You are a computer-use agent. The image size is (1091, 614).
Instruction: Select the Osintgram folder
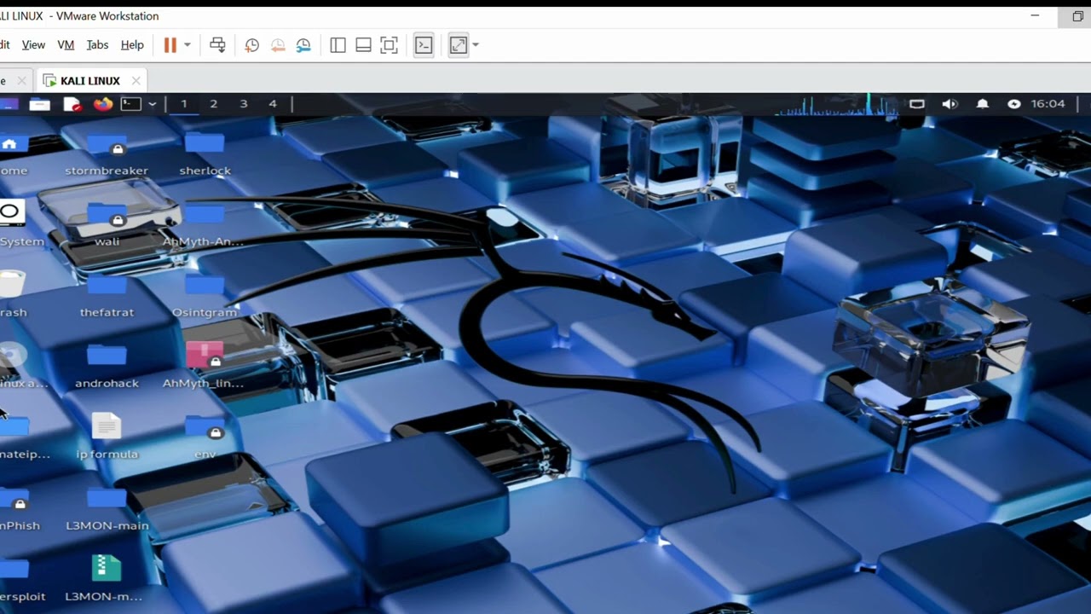[x=205, y=295]
